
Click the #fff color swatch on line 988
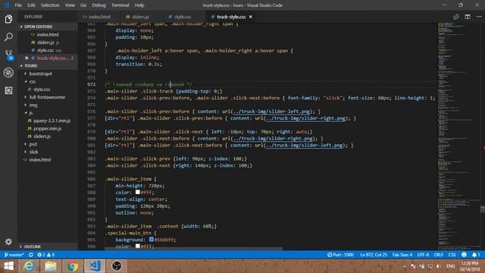(x=138, y=192)
